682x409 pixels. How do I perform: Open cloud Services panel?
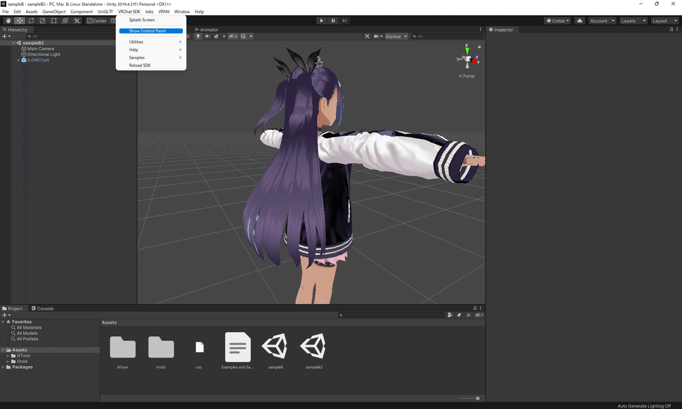coord(580,20)
